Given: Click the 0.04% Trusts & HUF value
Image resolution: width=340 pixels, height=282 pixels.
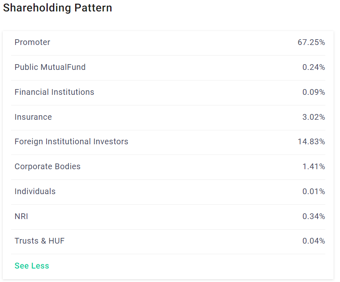Looking at the screenshot, I should [313, 241].
